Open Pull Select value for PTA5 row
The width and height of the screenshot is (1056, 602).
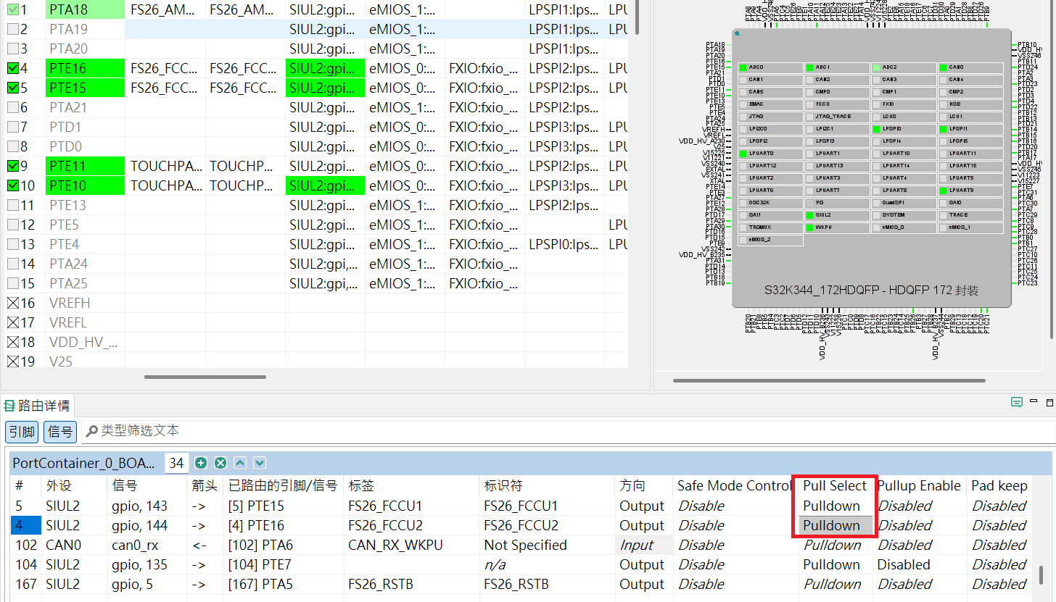click(x=836, y=584)
